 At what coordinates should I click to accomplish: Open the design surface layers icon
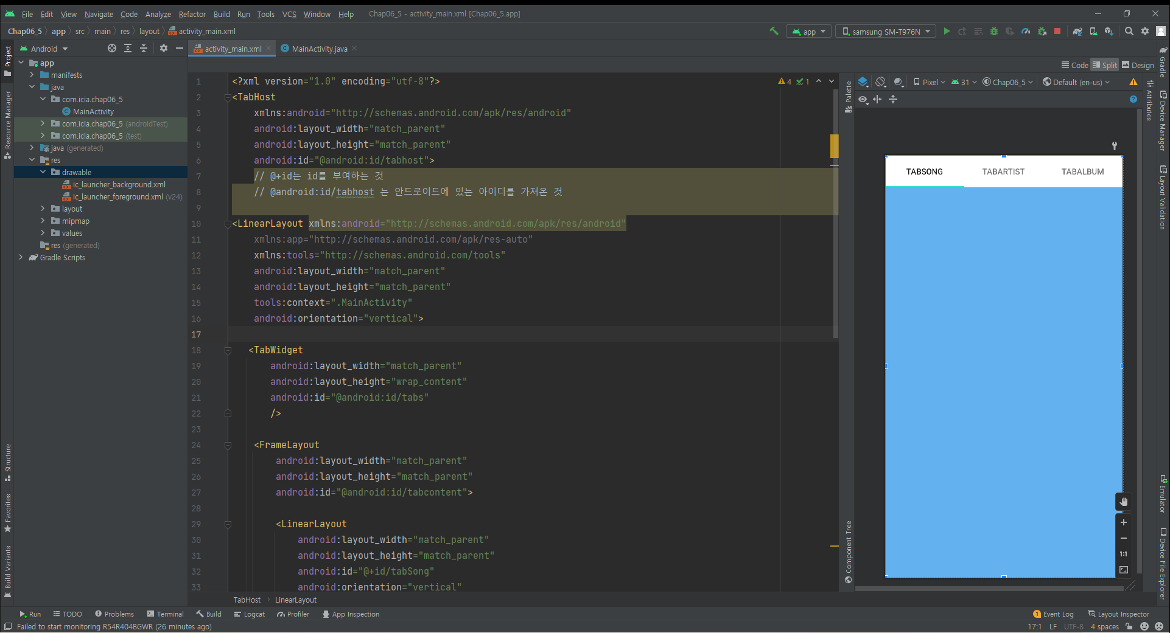[x=863, y=82]
